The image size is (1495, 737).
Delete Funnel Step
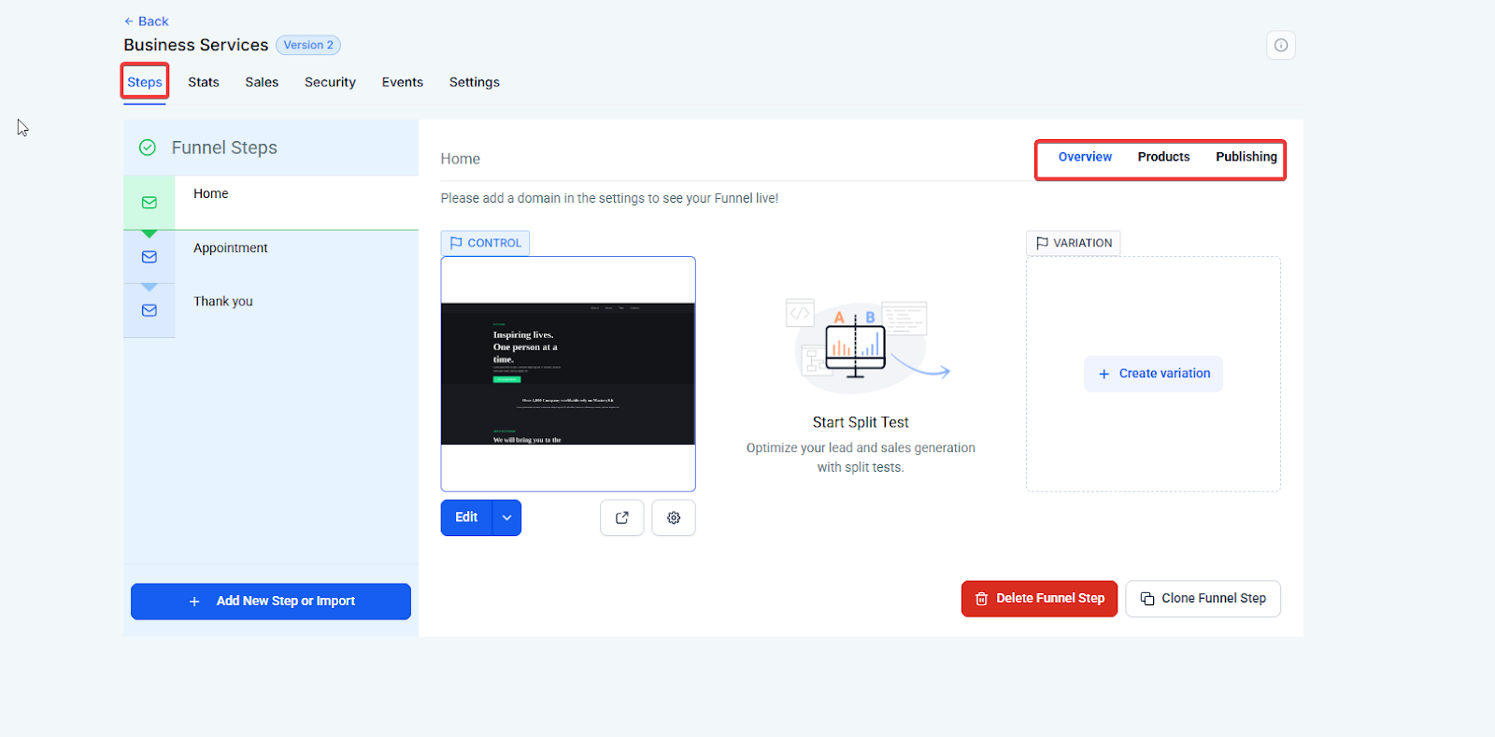coord(1039,599)
